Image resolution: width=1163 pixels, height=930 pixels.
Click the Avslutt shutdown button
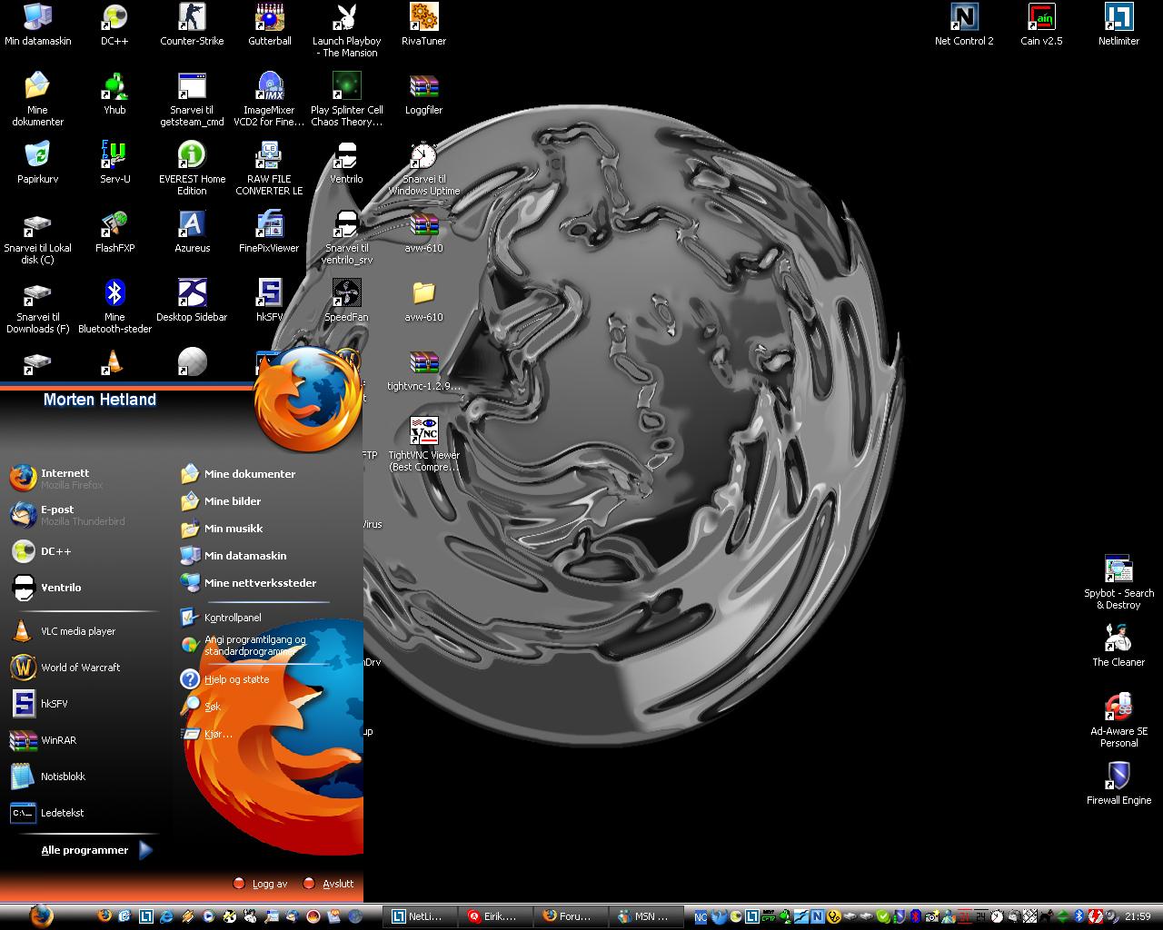tap(328, 883)
